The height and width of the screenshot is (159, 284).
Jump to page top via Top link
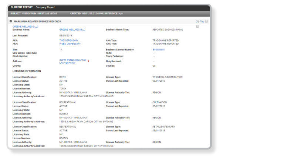pyautogui.click(x=202, y=21)
